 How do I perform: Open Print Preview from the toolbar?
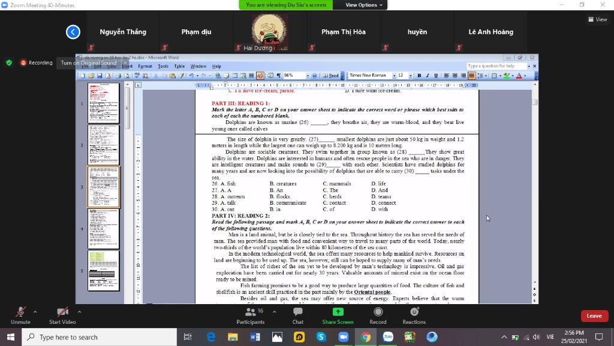[x=127, y=75]
